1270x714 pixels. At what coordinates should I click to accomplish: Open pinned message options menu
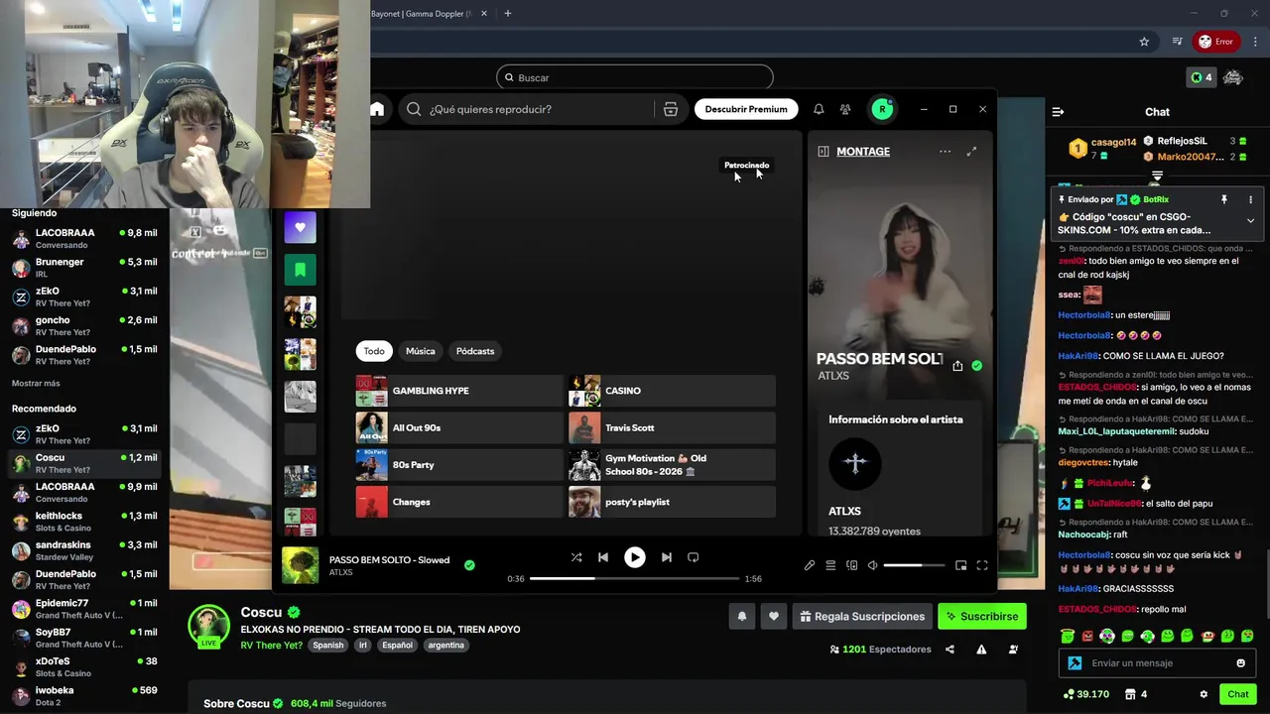click(x=1250, y=200)
